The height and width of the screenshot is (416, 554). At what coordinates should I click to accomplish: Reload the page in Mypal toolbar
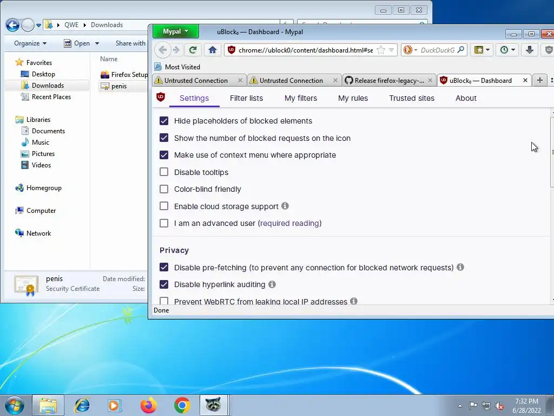(x=193, y=50)
